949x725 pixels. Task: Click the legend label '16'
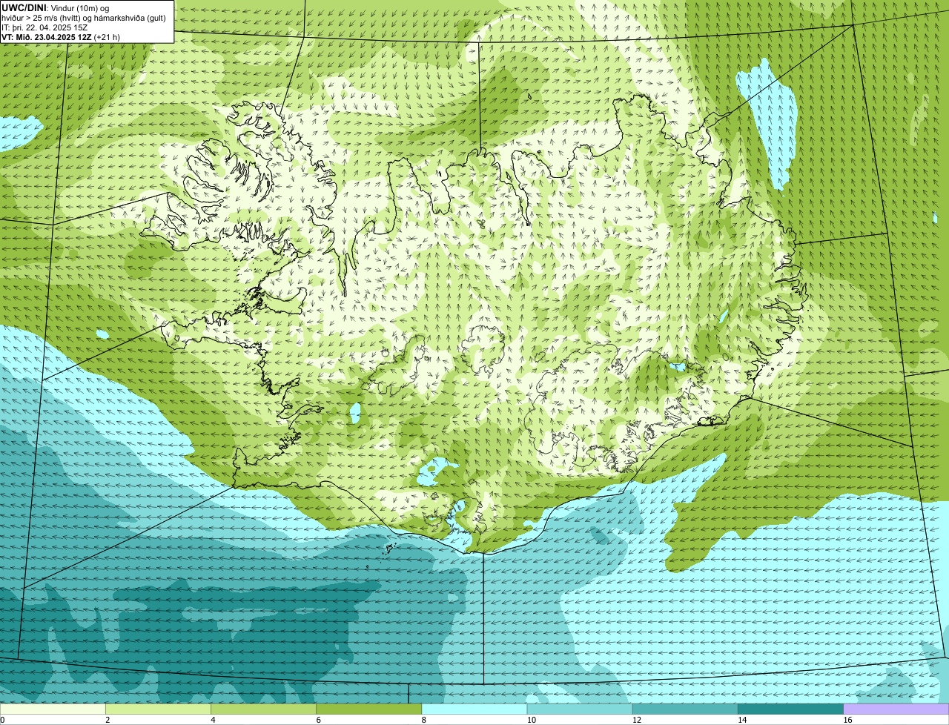tap(848, 720)
